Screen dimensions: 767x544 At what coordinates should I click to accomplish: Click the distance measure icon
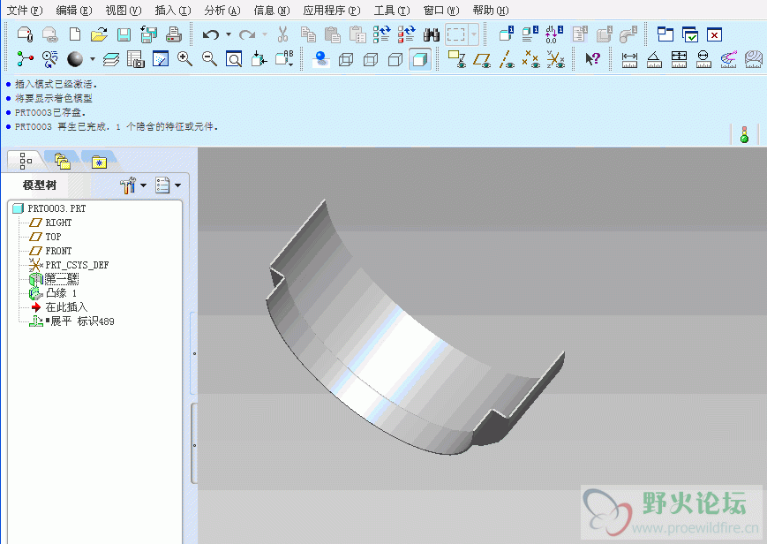629,59
